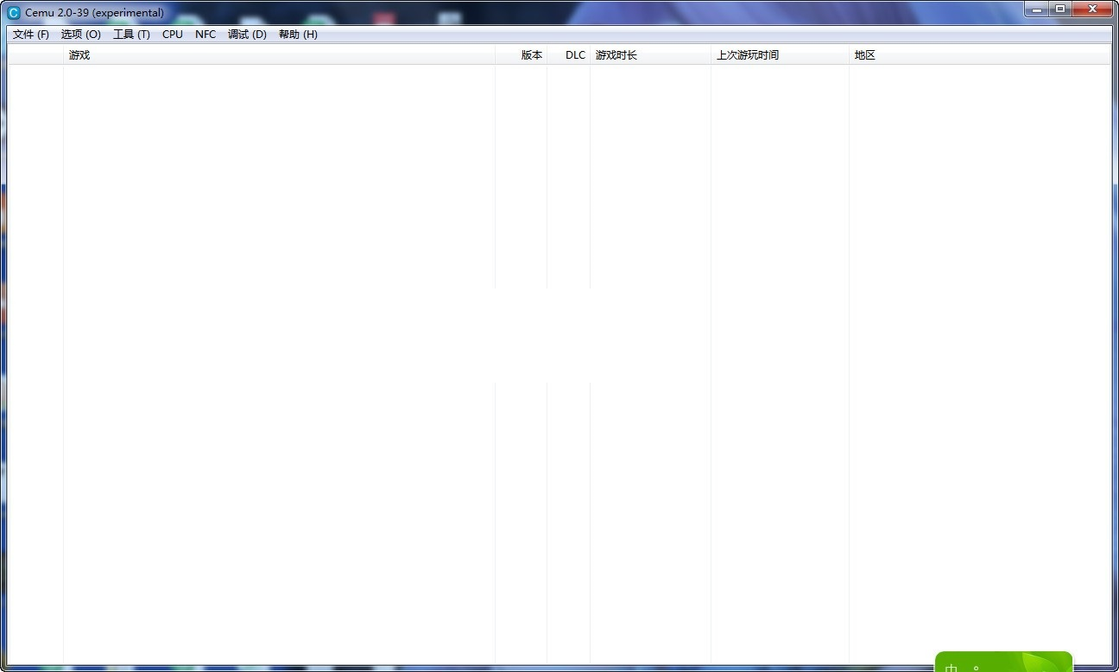1119x672 pixels.
Task: Sort the game list by 游戏 column
Action: point(279,55)
